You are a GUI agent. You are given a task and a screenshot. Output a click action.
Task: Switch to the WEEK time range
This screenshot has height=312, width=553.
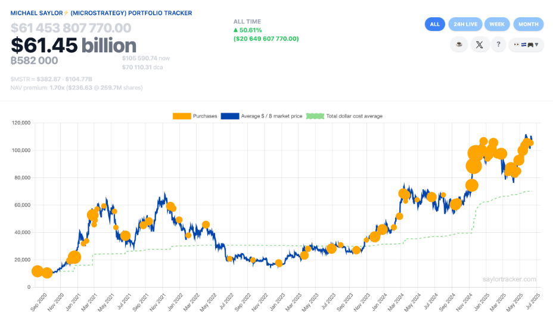[x=496, y=24]
